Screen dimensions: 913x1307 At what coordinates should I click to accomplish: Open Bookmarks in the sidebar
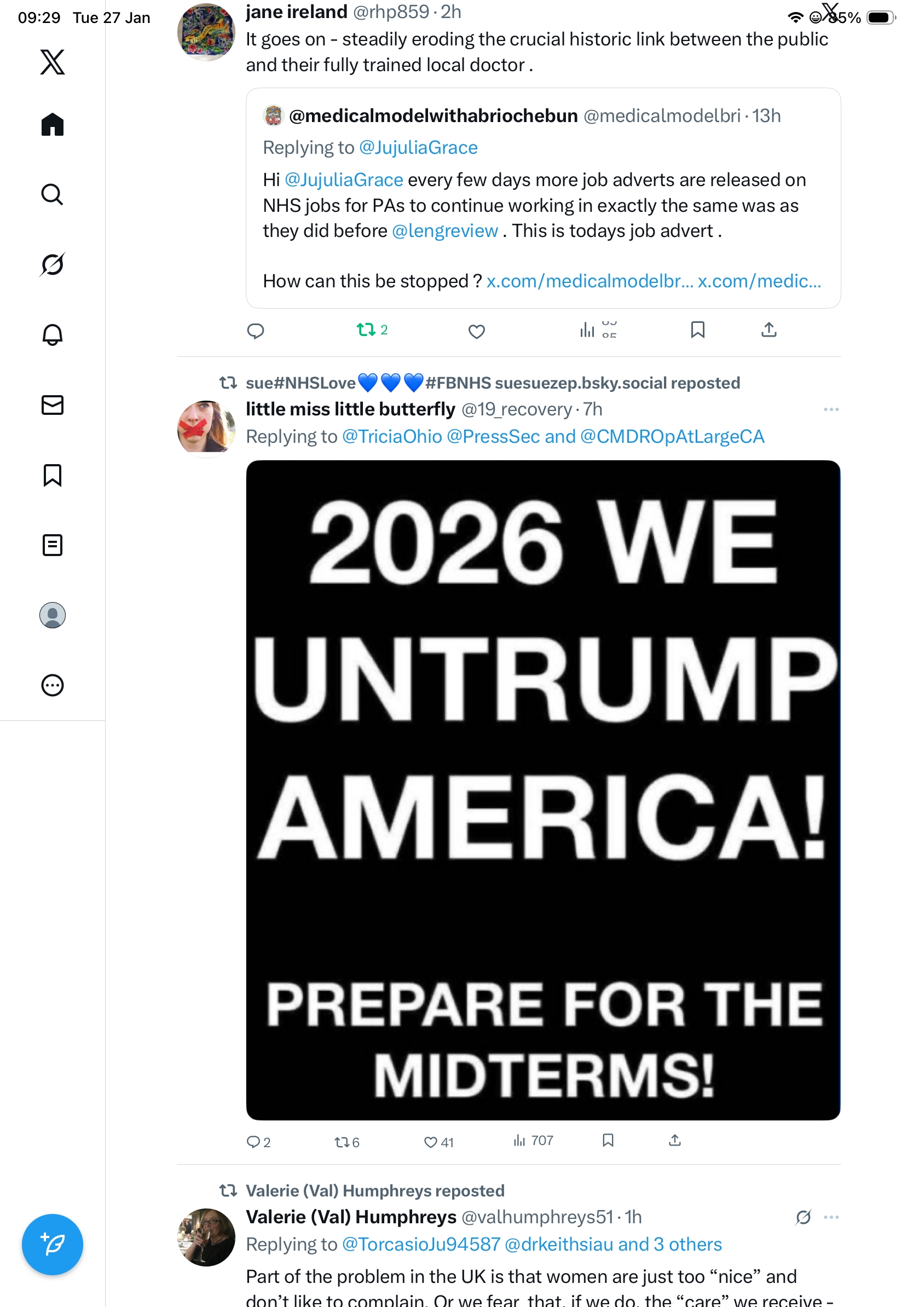coord(53,475)
